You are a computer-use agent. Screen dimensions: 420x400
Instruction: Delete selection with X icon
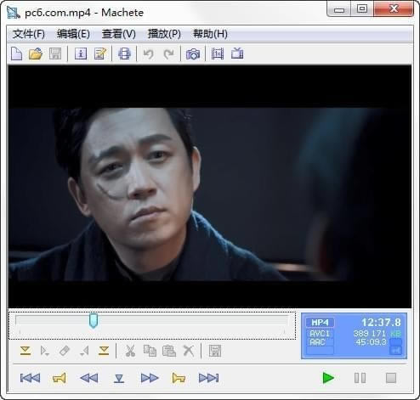click(x=189, y=351)
